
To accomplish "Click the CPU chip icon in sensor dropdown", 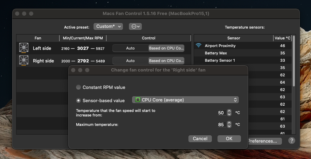I will click(x=138, y=100).
